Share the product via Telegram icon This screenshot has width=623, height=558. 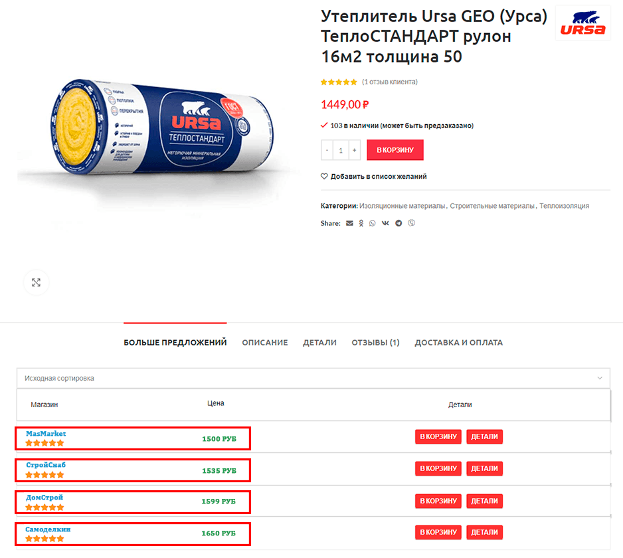click(399, 223)
